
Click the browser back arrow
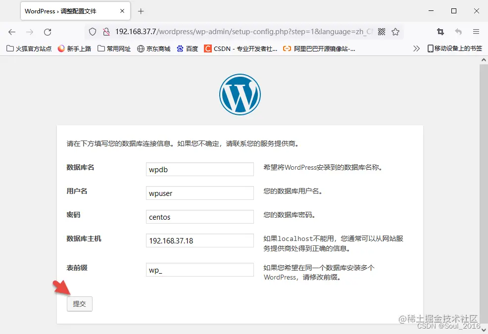pyautogui.click(x=12, y=32)
